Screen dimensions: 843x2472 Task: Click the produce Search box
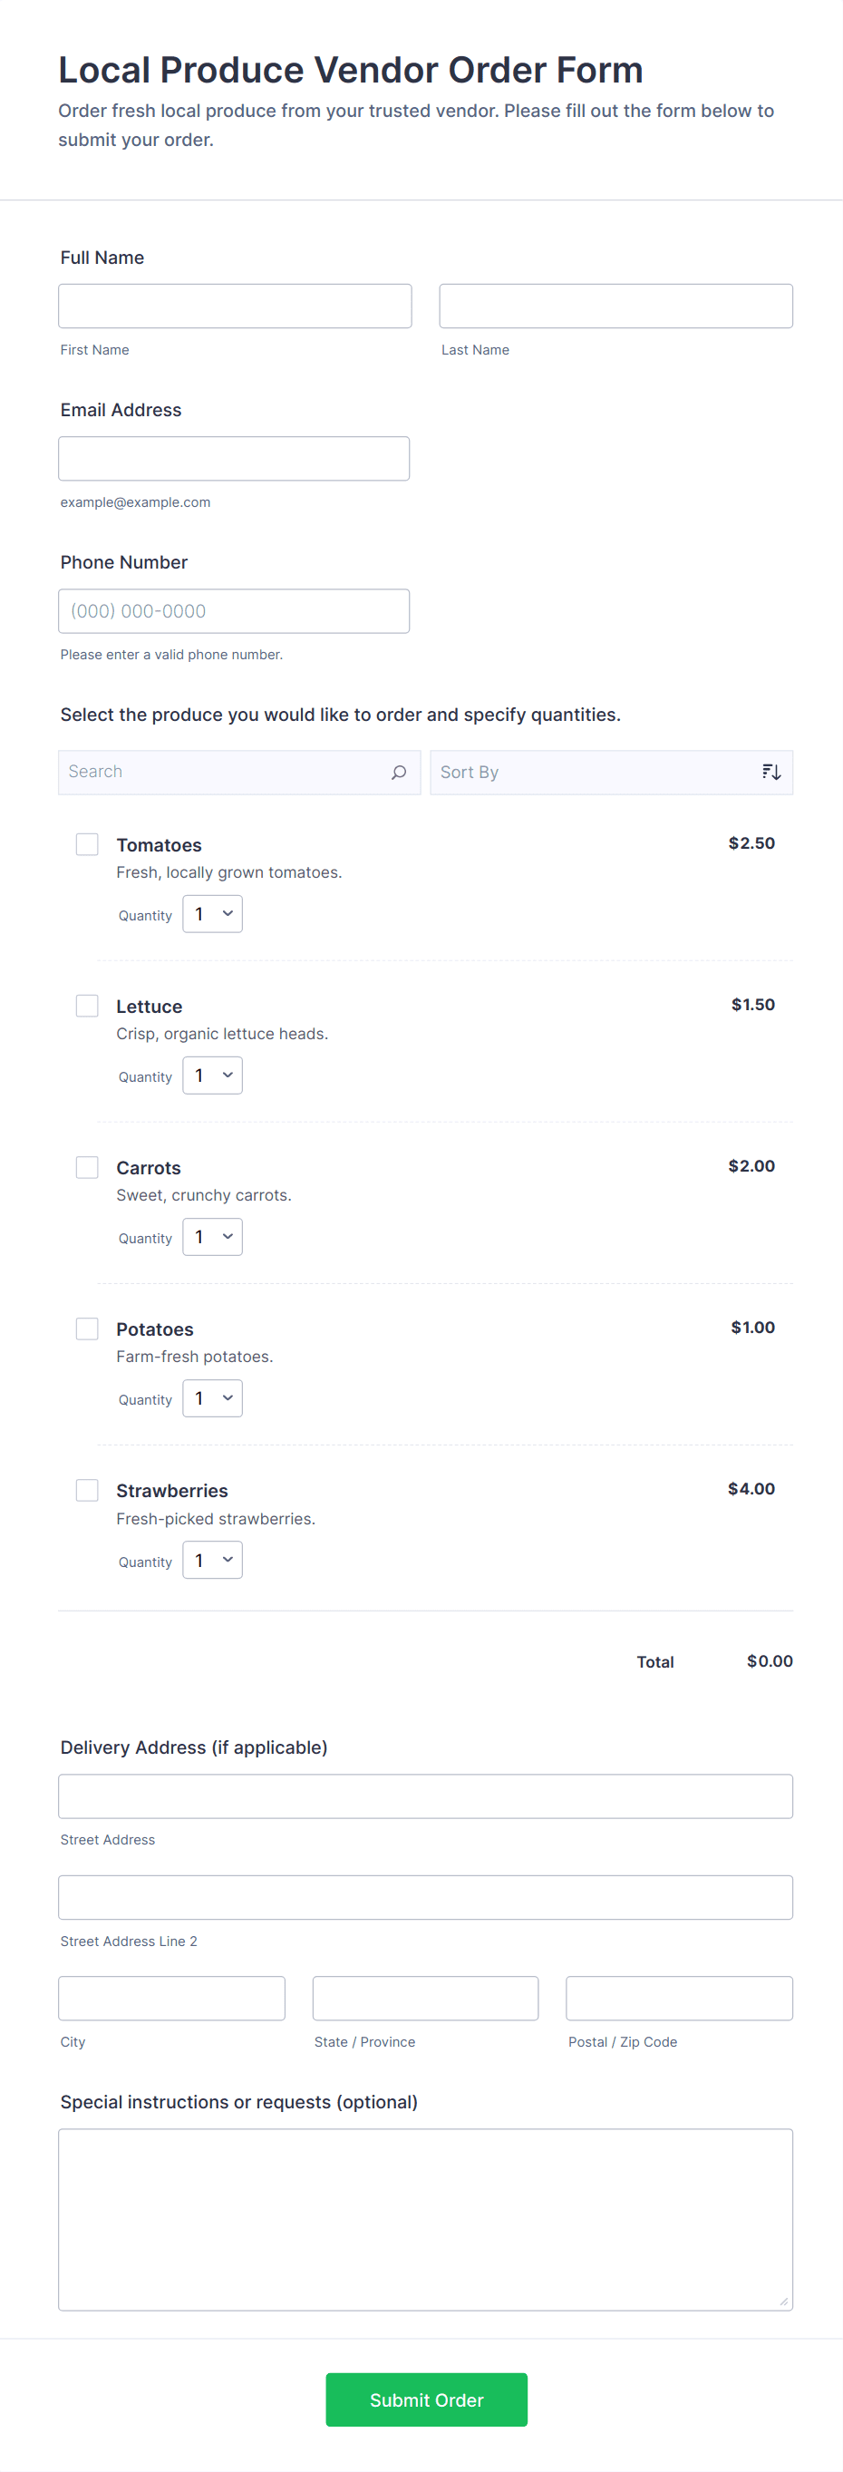[x=226, y=773]
